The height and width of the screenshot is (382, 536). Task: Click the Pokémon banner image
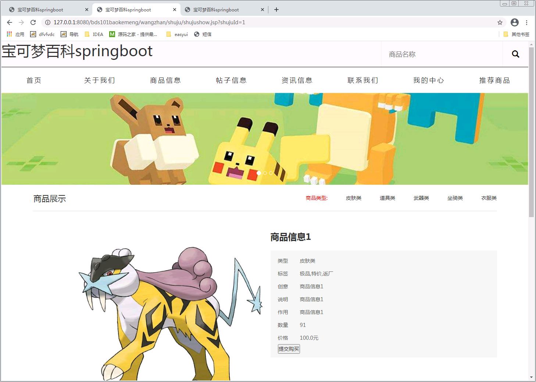click(265, 139)
